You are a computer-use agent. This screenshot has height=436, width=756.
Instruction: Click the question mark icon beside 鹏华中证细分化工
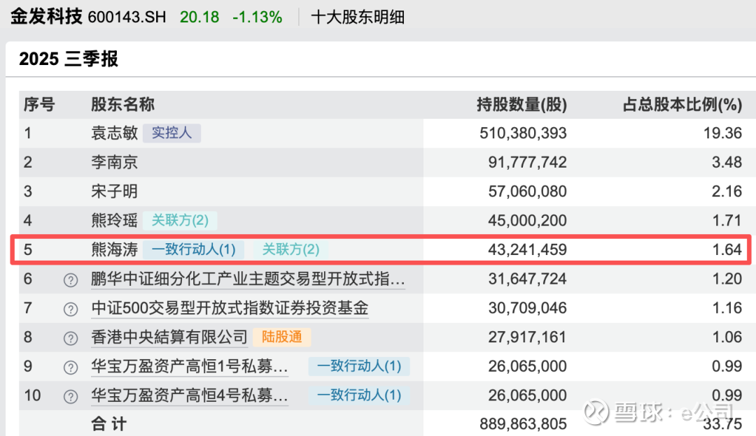[x=71, y=280]
